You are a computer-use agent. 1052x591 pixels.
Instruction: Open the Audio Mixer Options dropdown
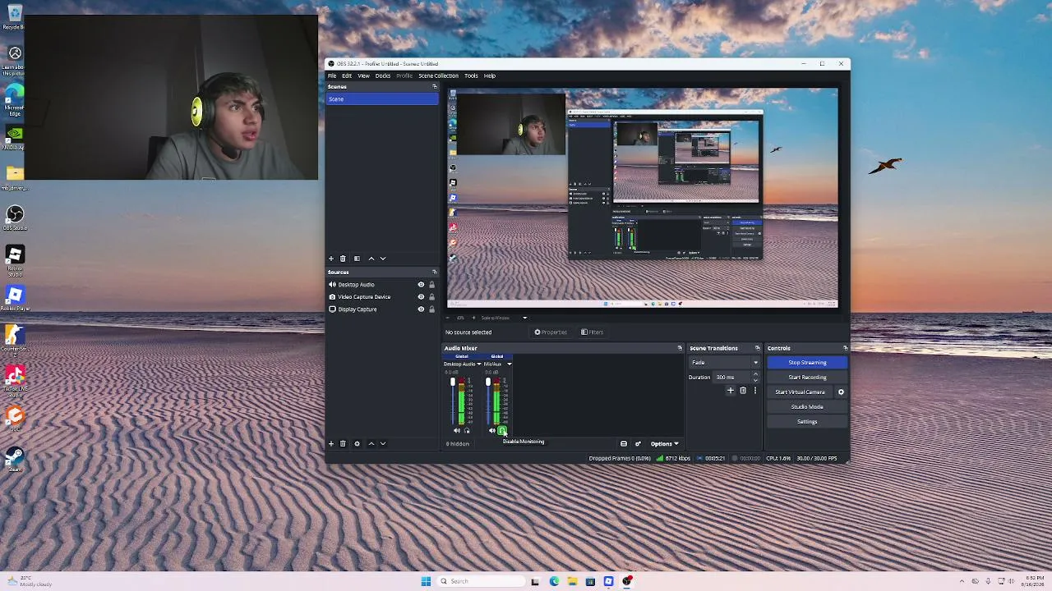664,444
